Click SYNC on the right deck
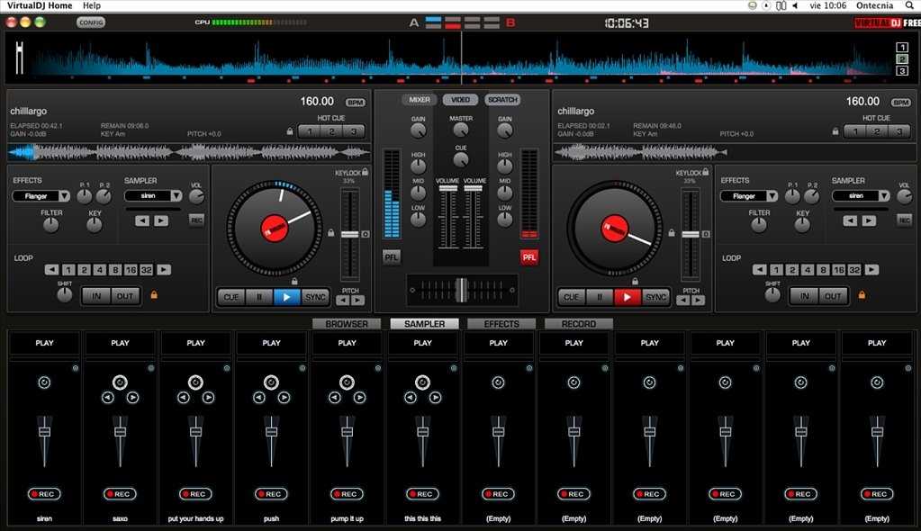 (x=655, y=297)
